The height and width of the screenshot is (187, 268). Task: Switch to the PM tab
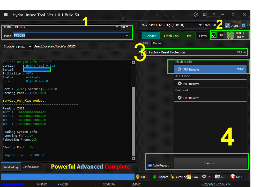[189, 36]
